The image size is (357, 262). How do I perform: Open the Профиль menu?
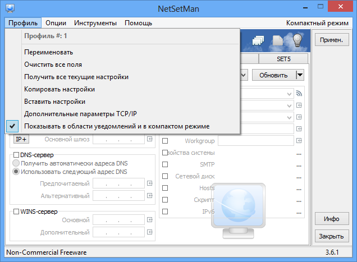23,23
